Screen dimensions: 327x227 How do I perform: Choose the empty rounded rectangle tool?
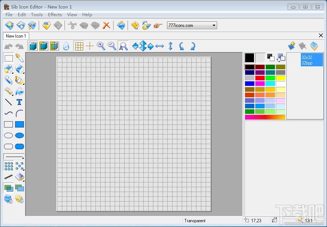point(8,147)
